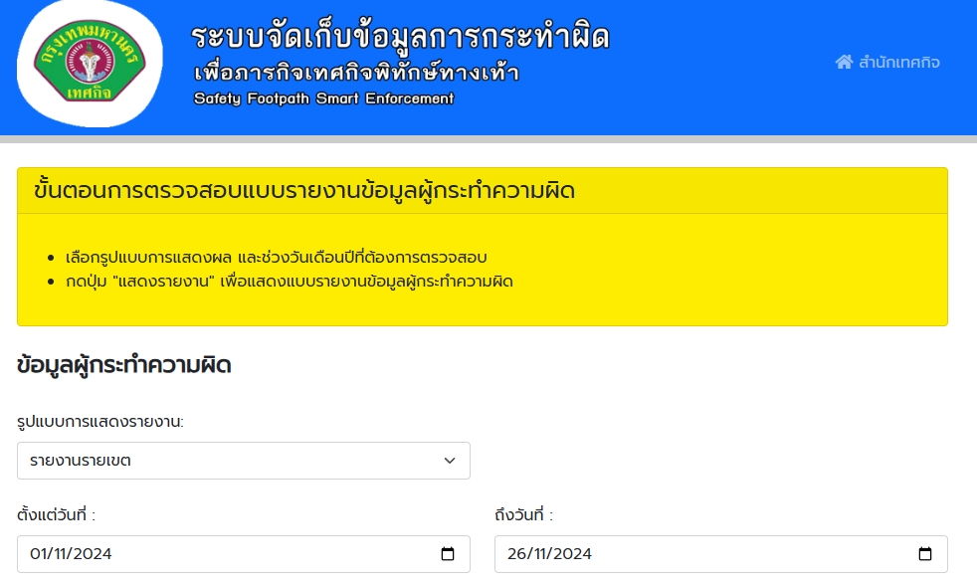Open the สำนักเทศกิจ link
977x585 pixels.
898,63
